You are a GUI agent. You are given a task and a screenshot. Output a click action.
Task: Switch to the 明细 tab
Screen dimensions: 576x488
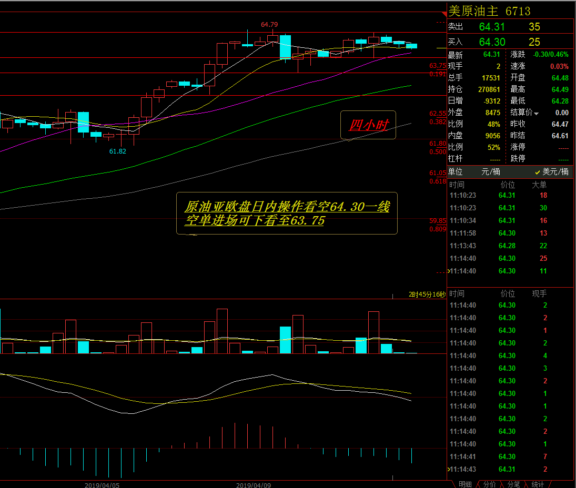[464, 484]
